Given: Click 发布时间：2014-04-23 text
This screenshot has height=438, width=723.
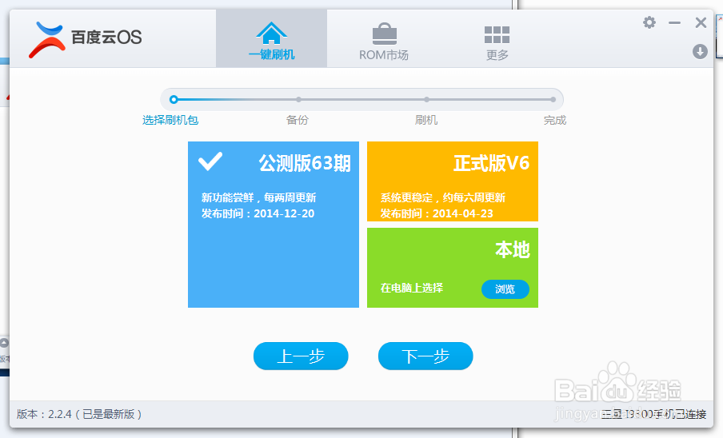Looking at the screenshot, I should click(437, 213).
